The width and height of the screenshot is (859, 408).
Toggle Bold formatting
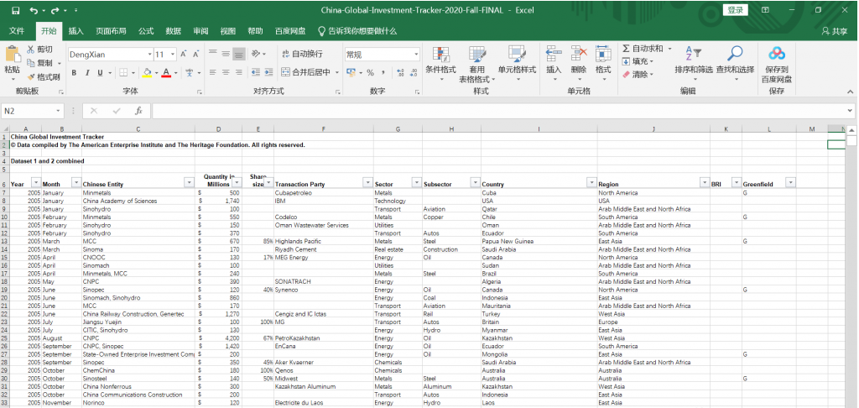[74, 73]
